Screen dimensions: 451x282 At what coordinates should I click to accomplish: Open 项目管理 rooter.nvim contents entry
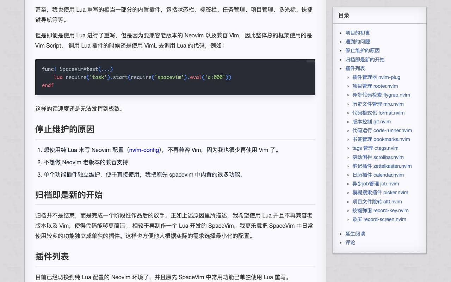point(375,86)
